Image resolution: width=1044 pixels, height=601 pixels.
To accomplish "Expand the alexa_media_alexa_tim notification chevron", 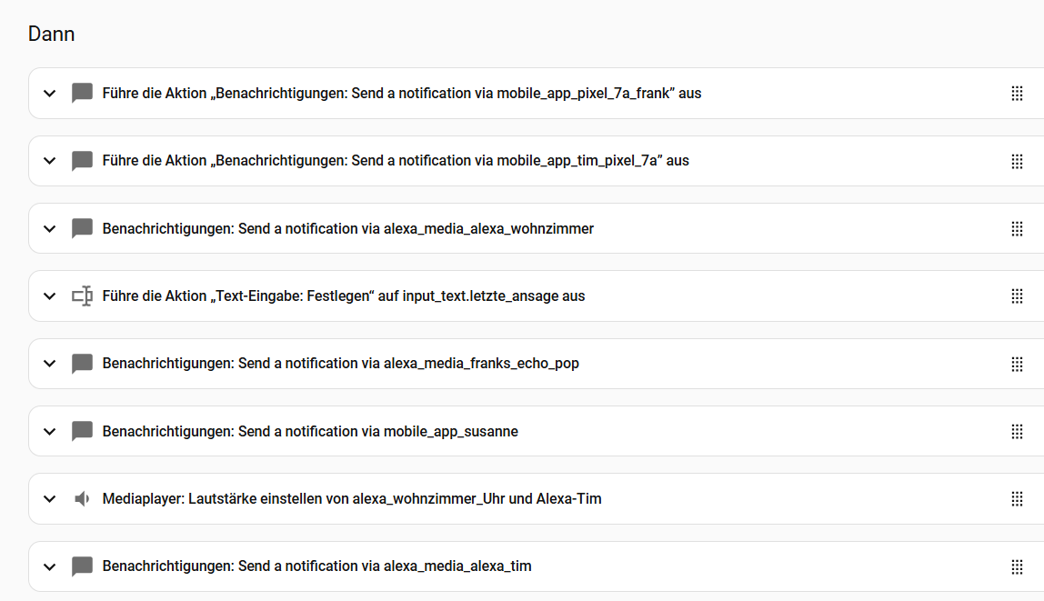I will coord(50,566).
